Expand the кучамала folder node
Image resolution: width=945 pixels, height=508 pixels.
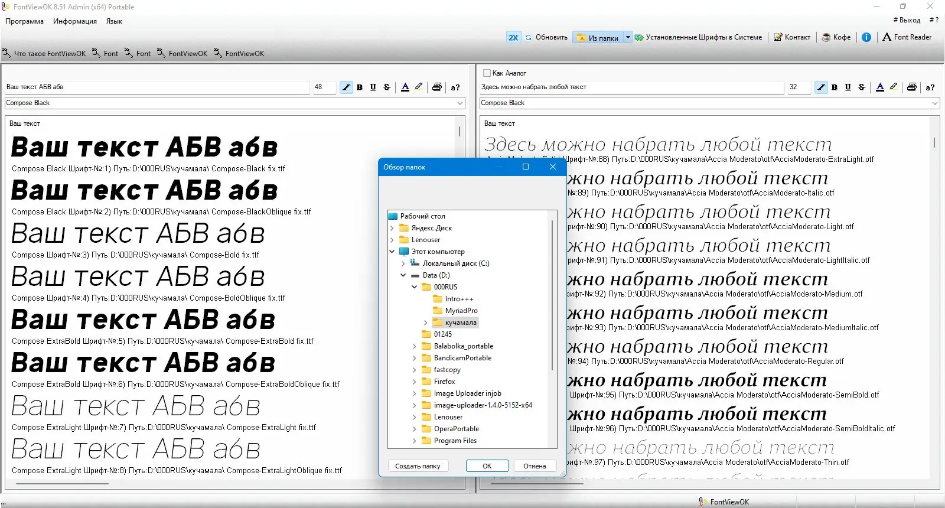pyautogui.click(x=426, y=323)
